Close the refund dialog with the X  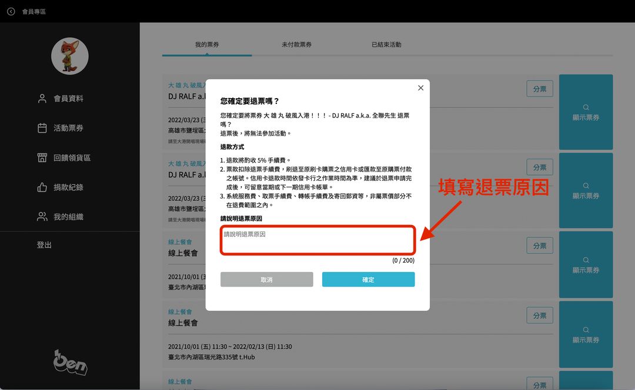point(420,88)
